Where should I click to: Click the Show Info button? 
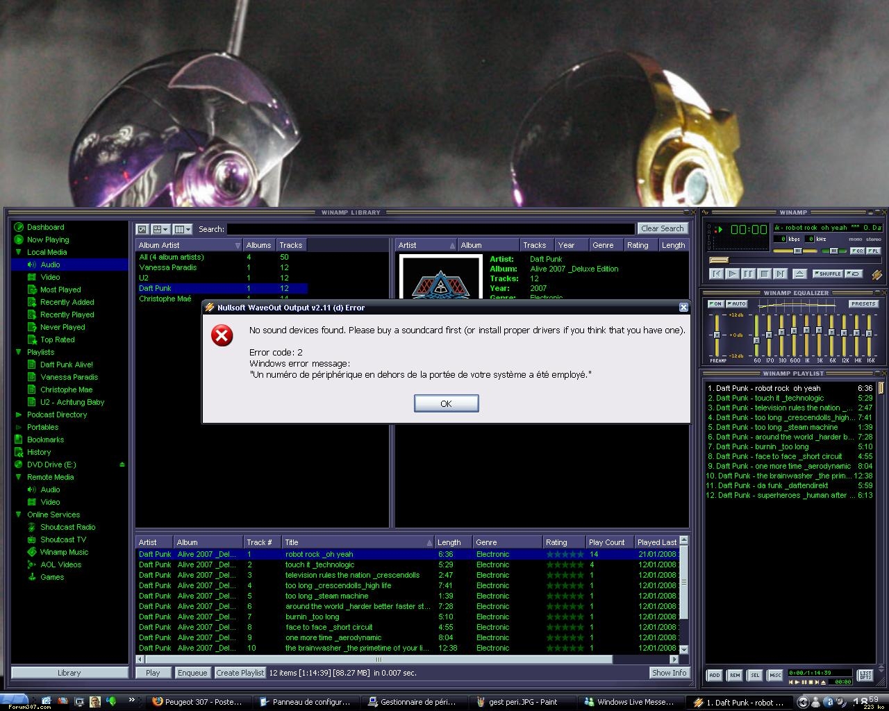[x=669, y=673]
